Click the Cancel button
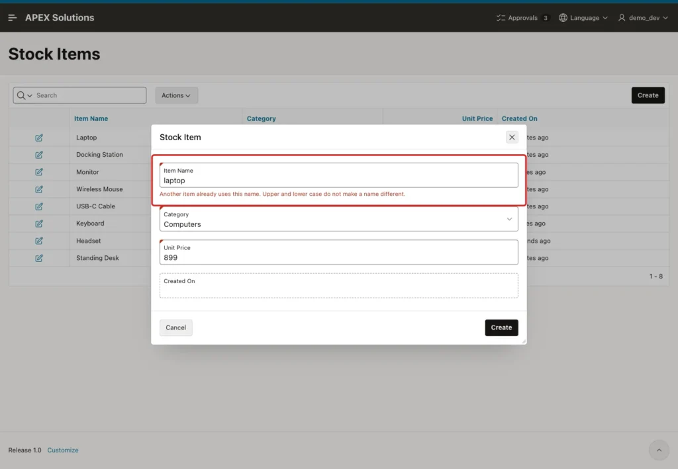Image resolution: width=678 pixels, height=469 pixels. click(176, 327)
